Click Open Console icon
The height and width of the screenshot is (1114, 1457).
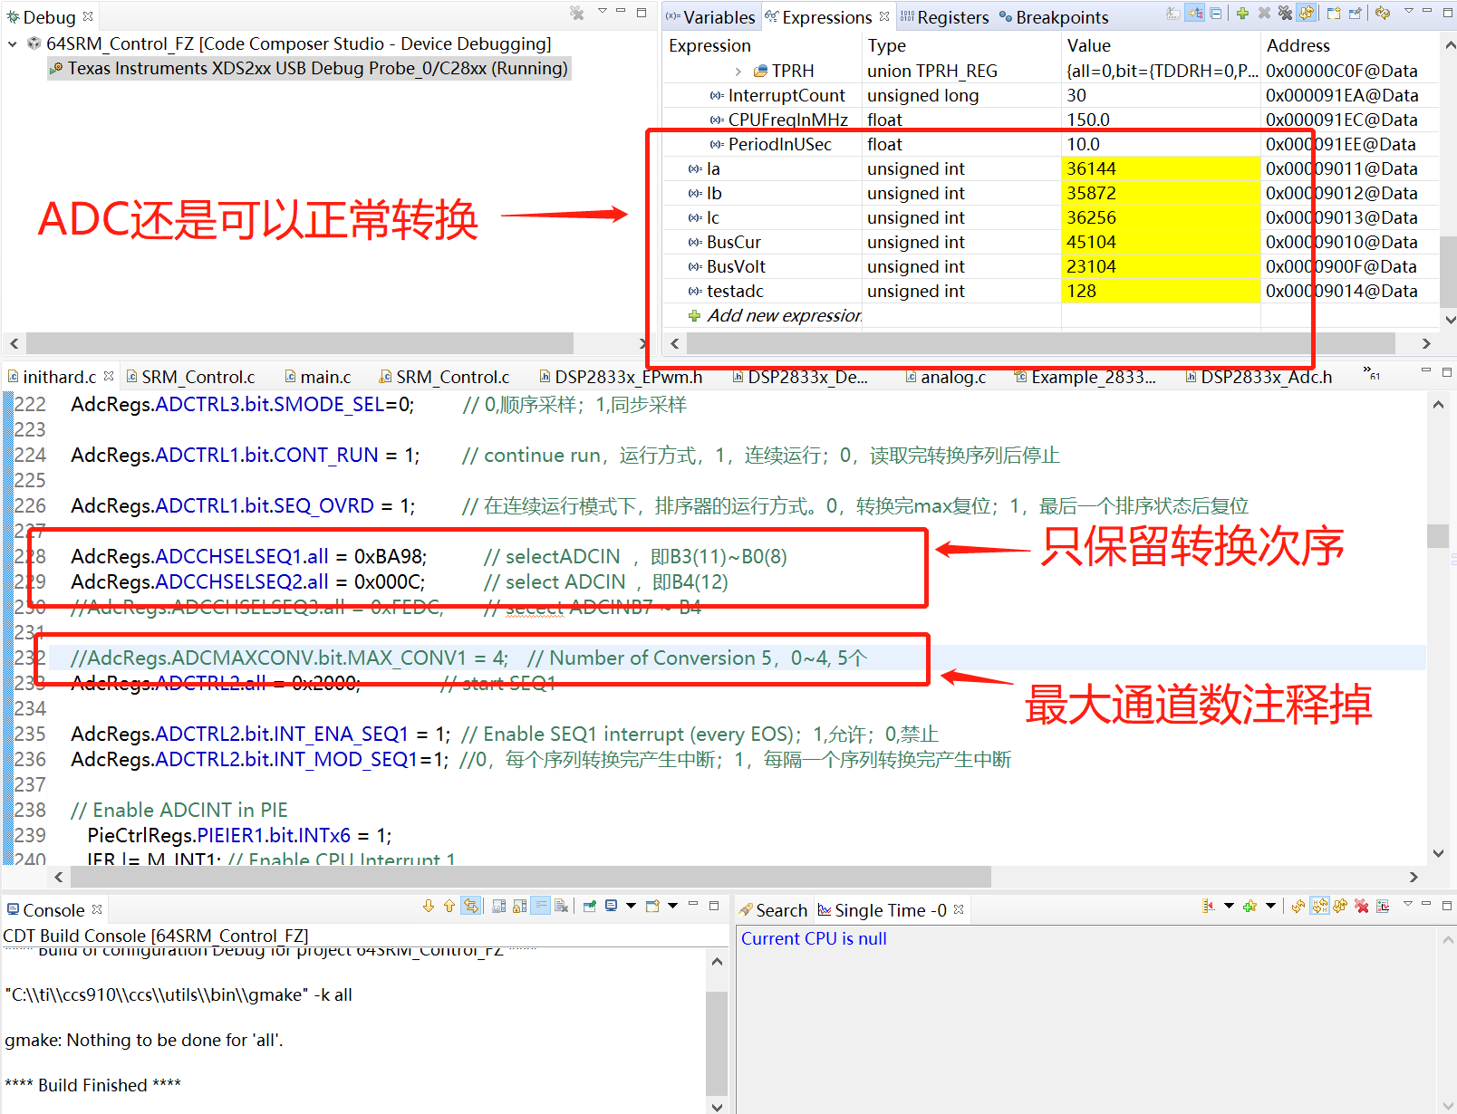coord(653,906)
